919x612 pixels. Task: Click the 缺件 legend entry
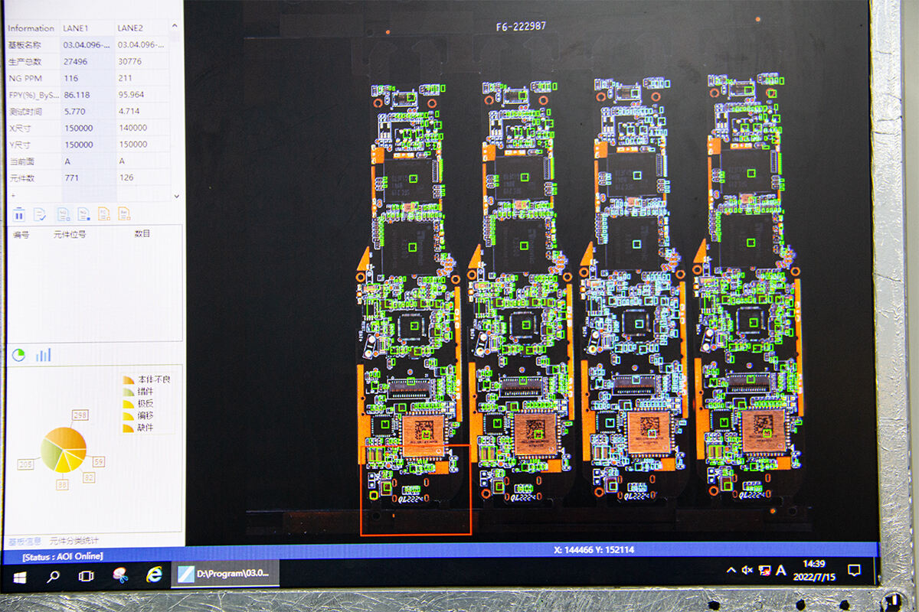tap(138, 428)
